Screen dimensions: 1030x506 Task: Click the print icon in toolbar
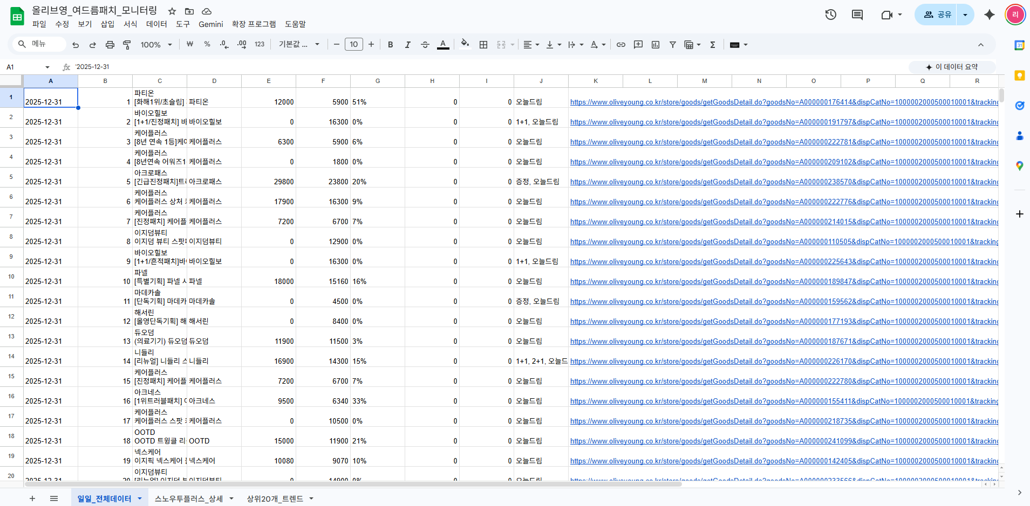coord(110,45)
